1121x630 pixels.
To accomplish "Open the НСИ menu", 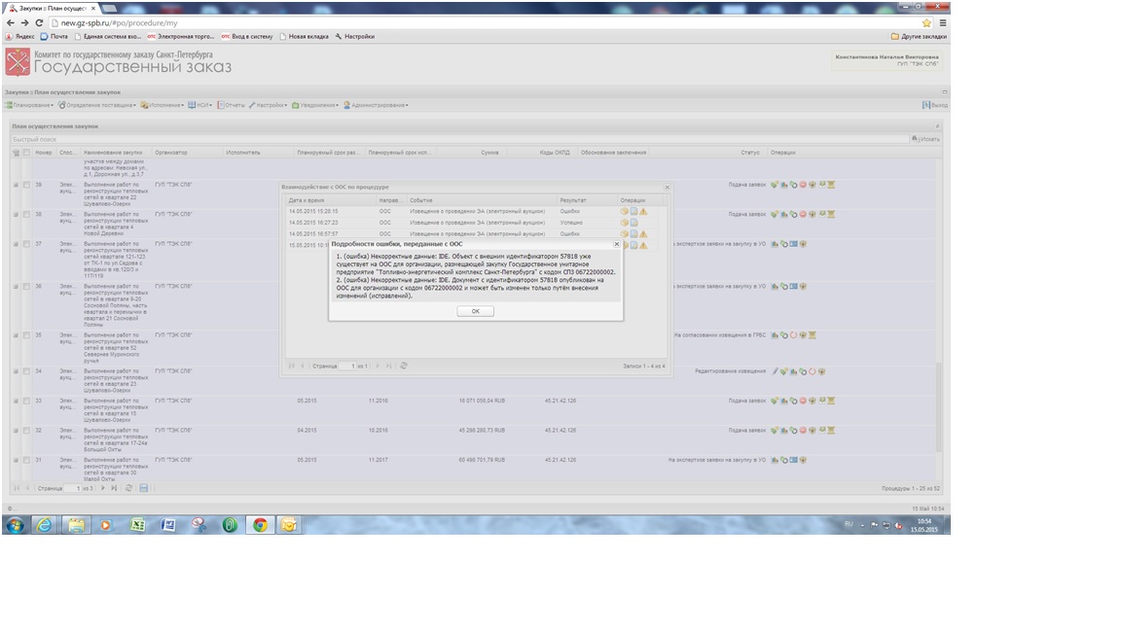I will (200, 105).
